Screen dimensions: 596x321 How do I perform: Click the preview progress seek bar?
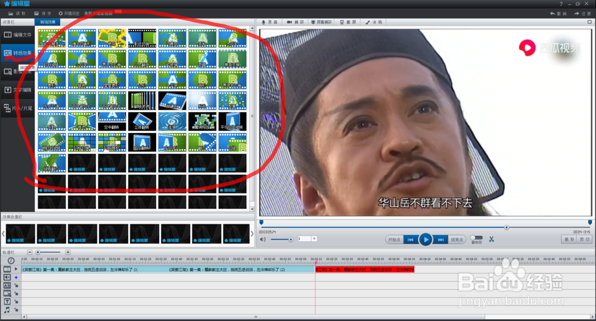click(426, 227)
